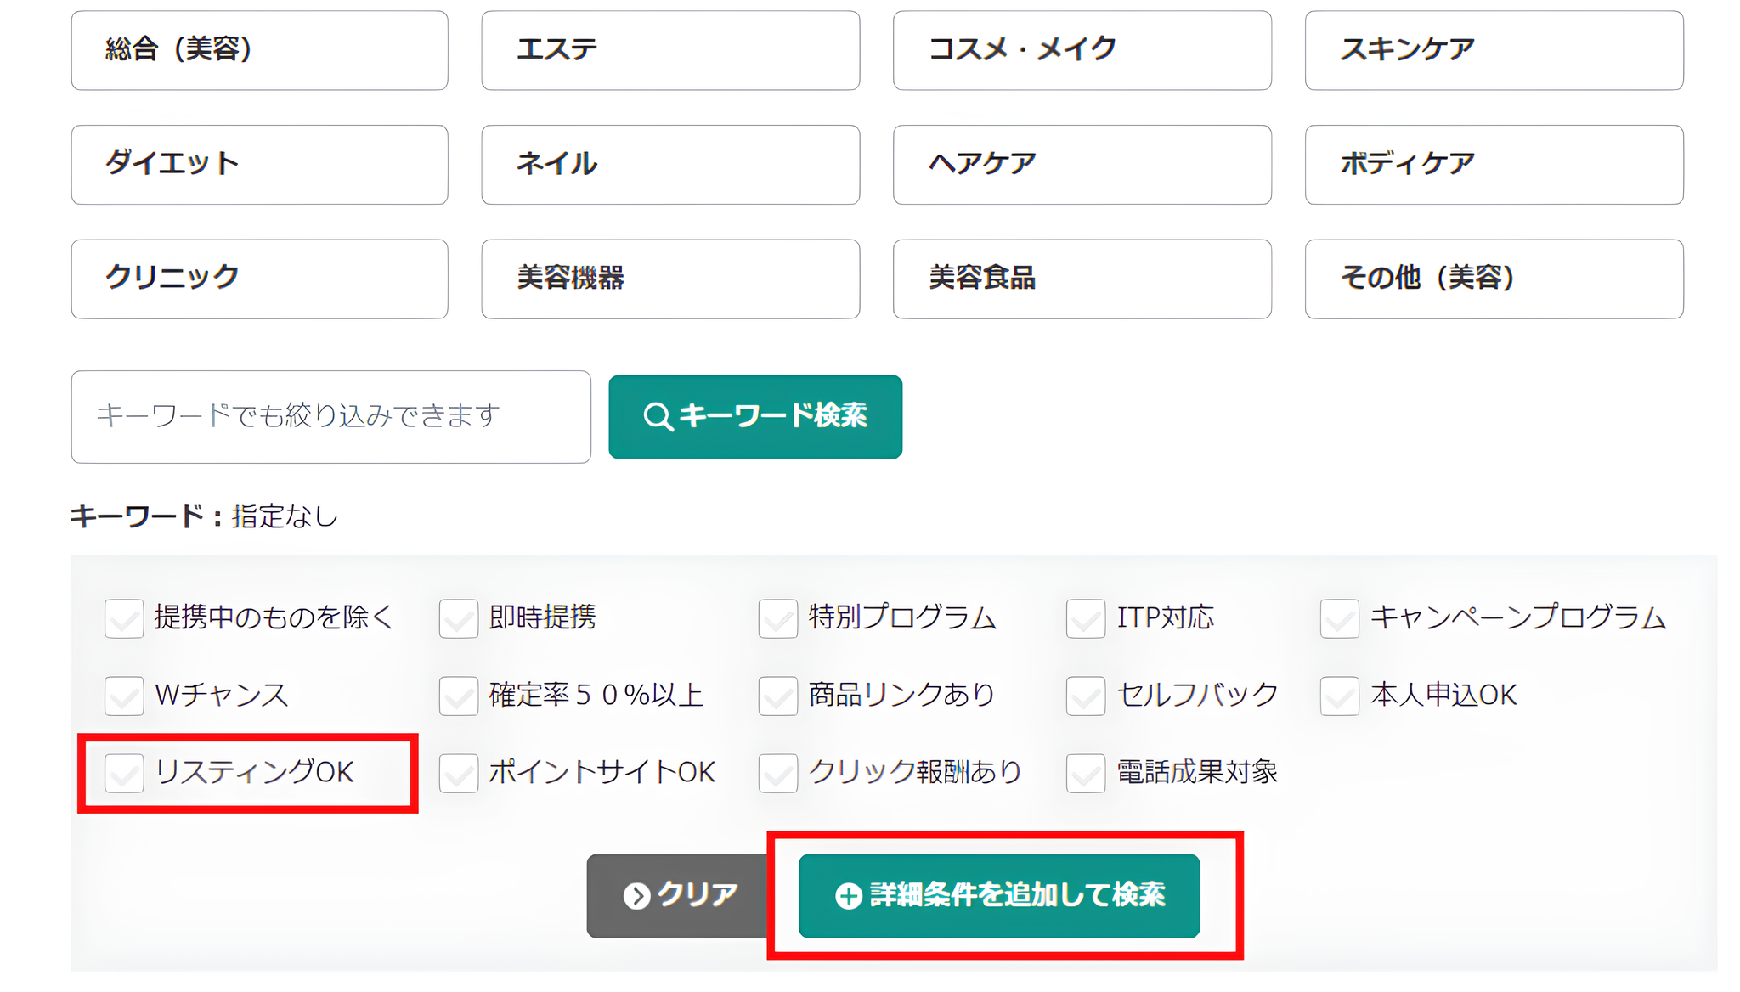This screenshot has width=1740, height=992.
Task: Focus the keyword filter input field
Action: pos(330,416)
